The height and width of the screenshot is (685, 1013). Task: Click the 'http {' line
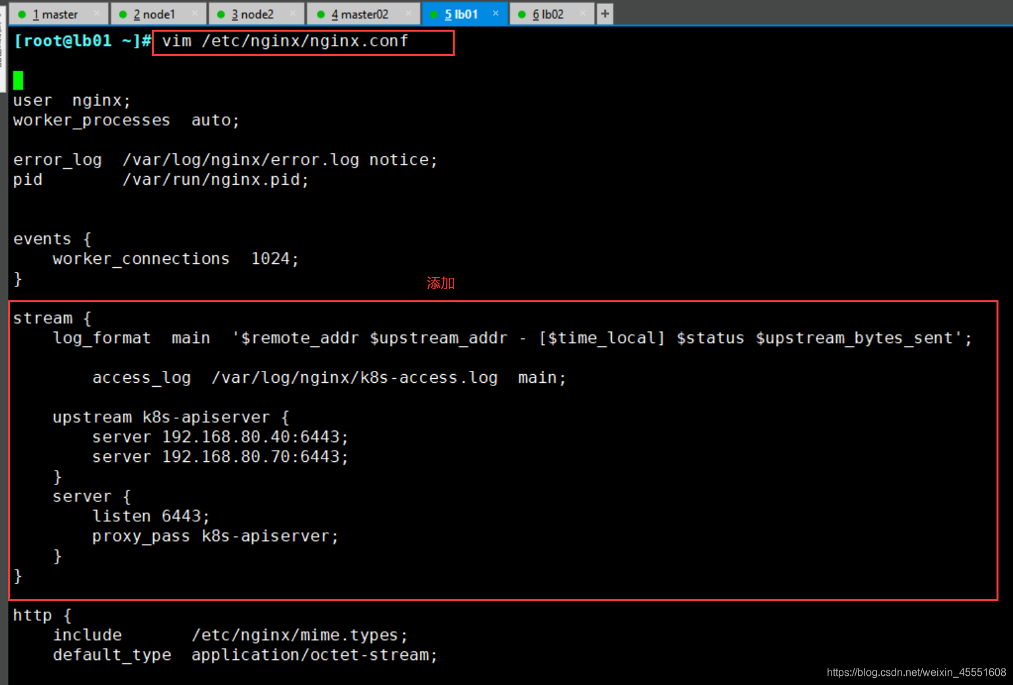point(42,616)
